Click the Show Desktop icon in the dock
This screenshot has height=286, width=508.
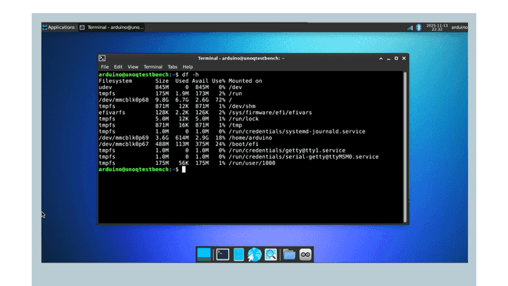204,255
